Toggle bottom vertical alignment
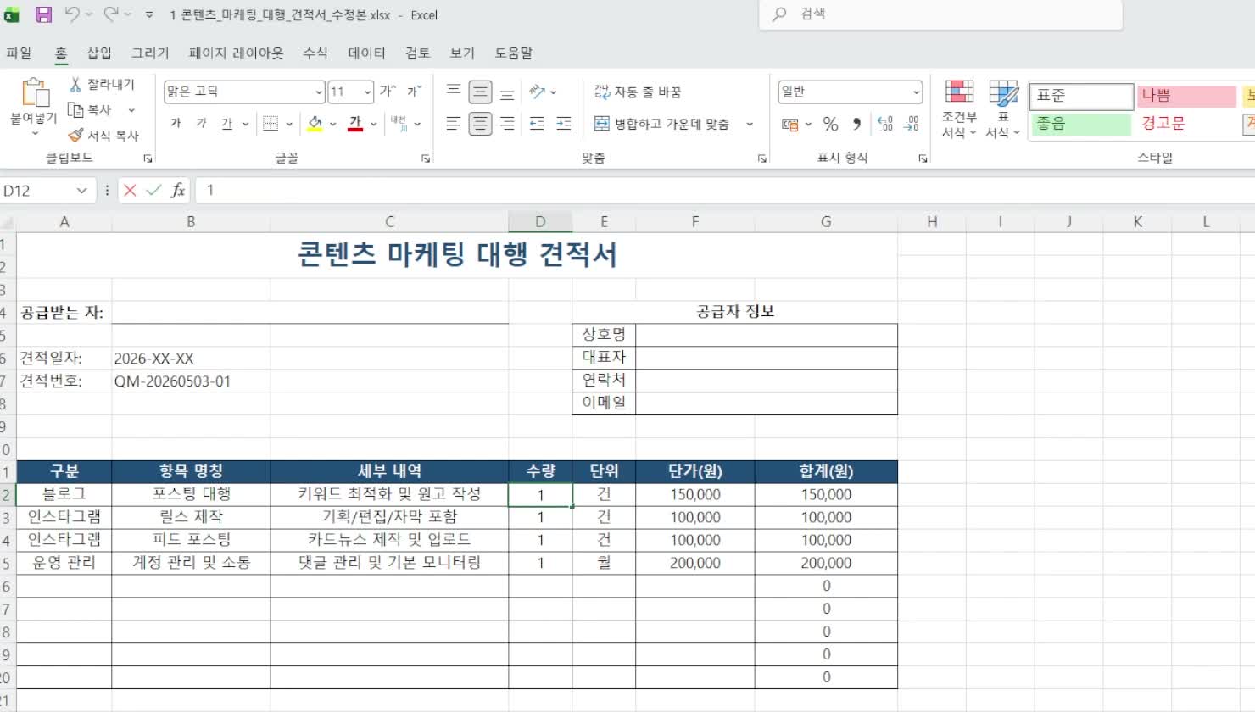 click(507, 92)
